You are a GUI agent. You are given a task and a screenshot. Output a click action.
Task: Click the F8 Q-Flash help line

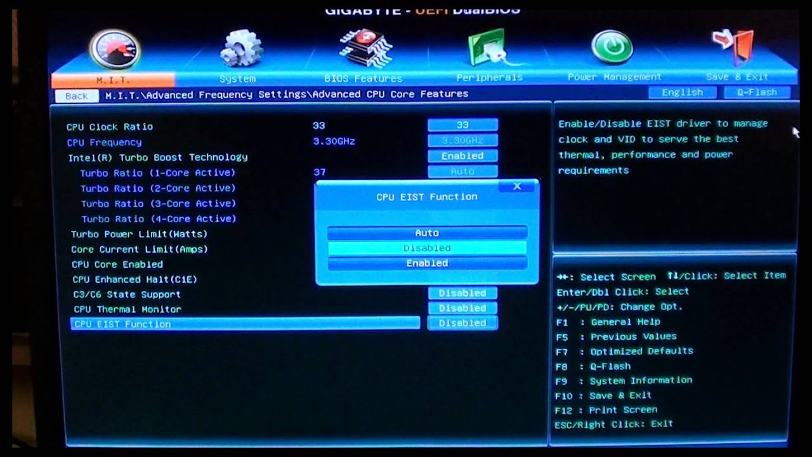[593, 366]
